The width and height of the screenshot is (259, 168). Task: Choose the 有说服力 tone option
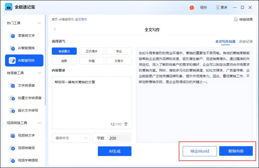click(x=64, y=51)
